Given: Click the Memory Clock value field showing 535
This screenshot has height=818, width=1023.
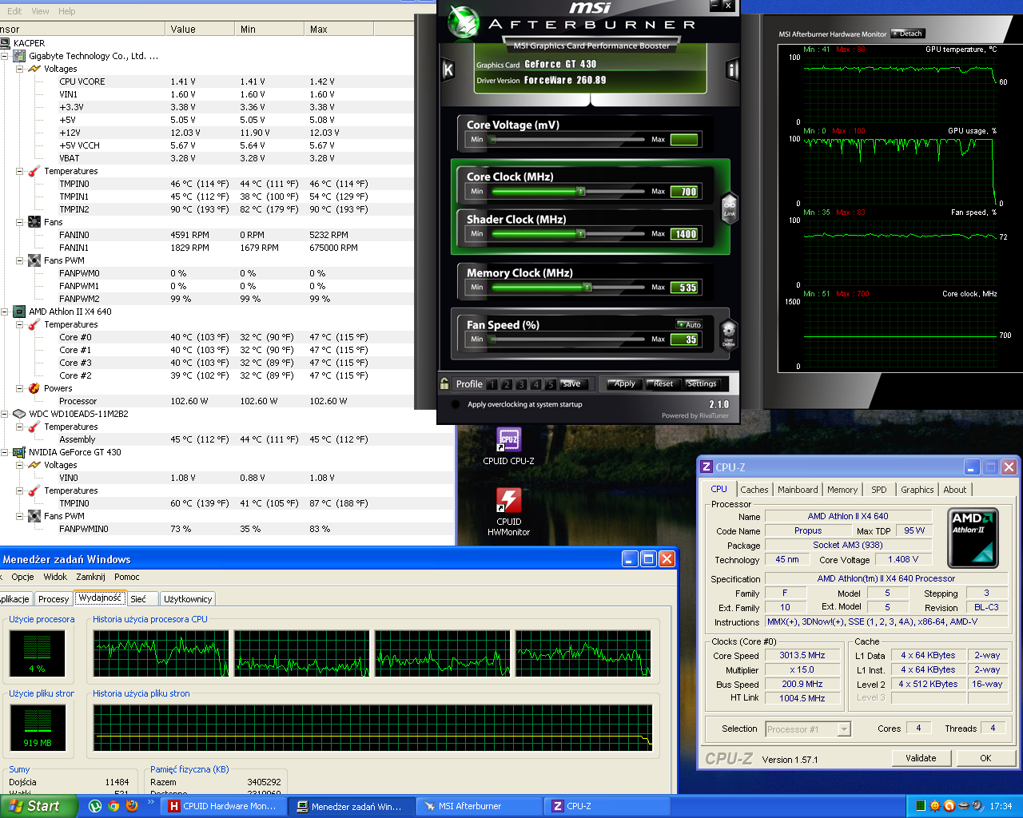Looking at the screenshot, I should pos(685,288).
